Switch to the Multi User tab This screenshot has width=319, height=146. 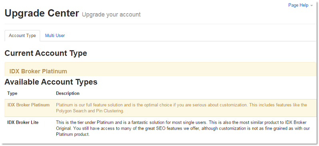(55, 35)
